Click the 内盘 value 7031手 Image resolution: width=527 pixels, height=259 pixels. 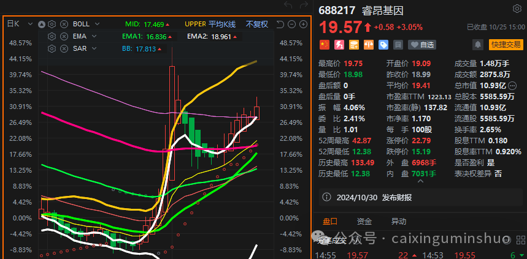424,174
